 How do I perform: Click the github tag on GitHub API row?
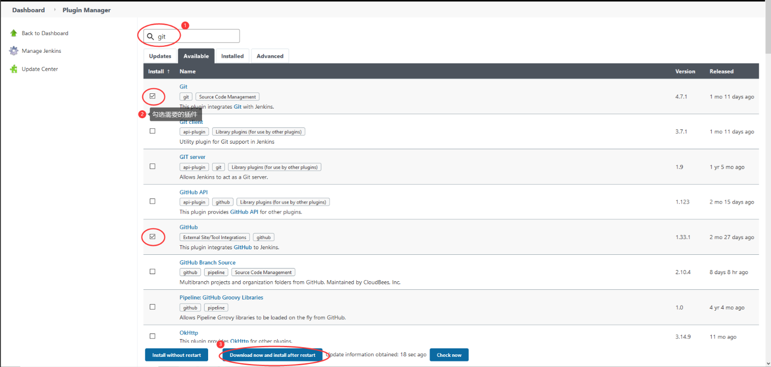(223, 202)
